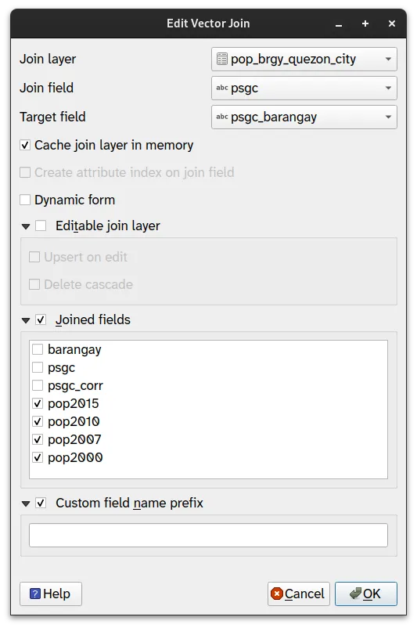Check the psgc field in list
417x628 pixels.
[x=38, y=367]
